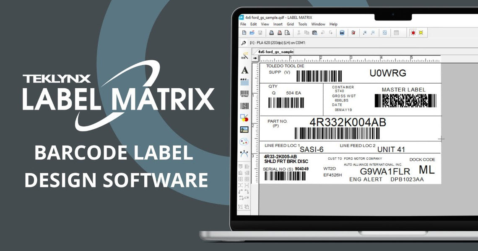
Task: Open the Edit menu
Action: pos(253,24)
